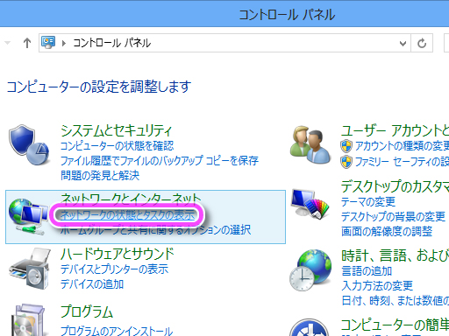Click the System and Security shield icon
Viewport: 449px width, 336px height.
tap(29, 144)
